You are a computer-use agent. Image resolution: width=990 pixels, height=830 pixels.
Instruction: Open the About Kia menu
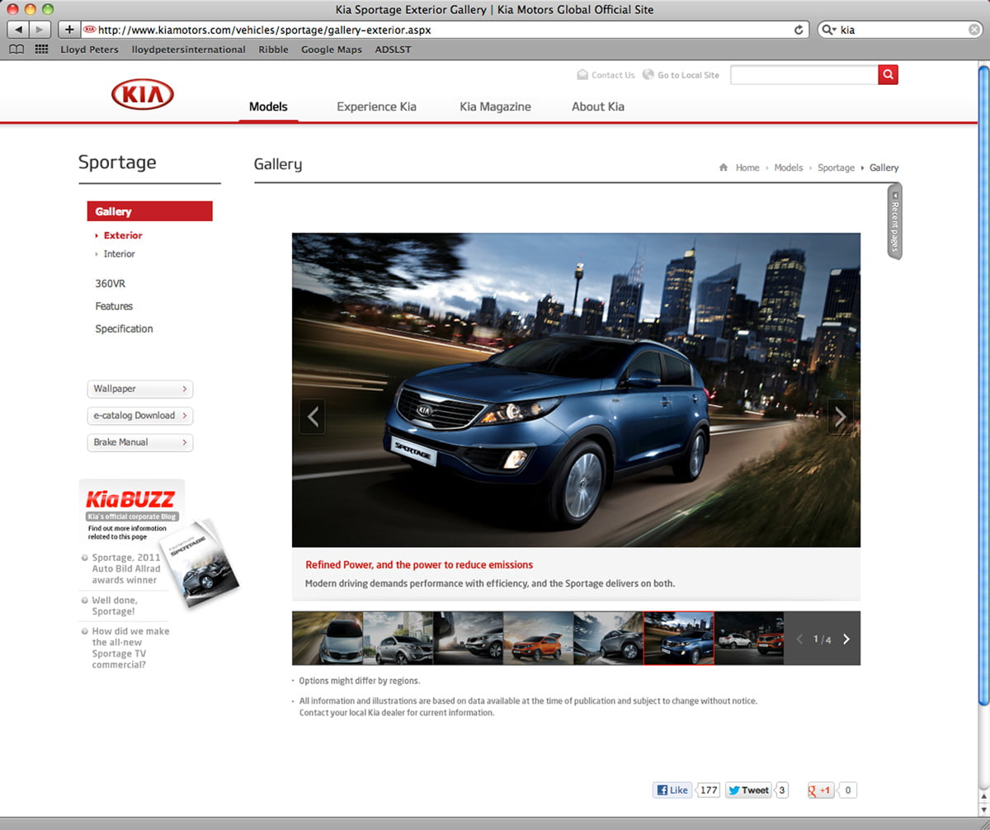point(597,106)
